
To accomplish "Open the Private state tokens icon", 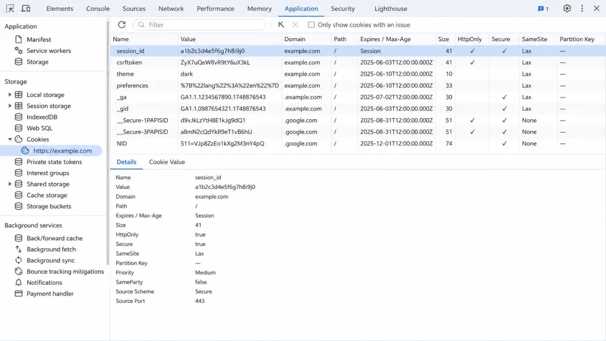I will tap(19, 162).
